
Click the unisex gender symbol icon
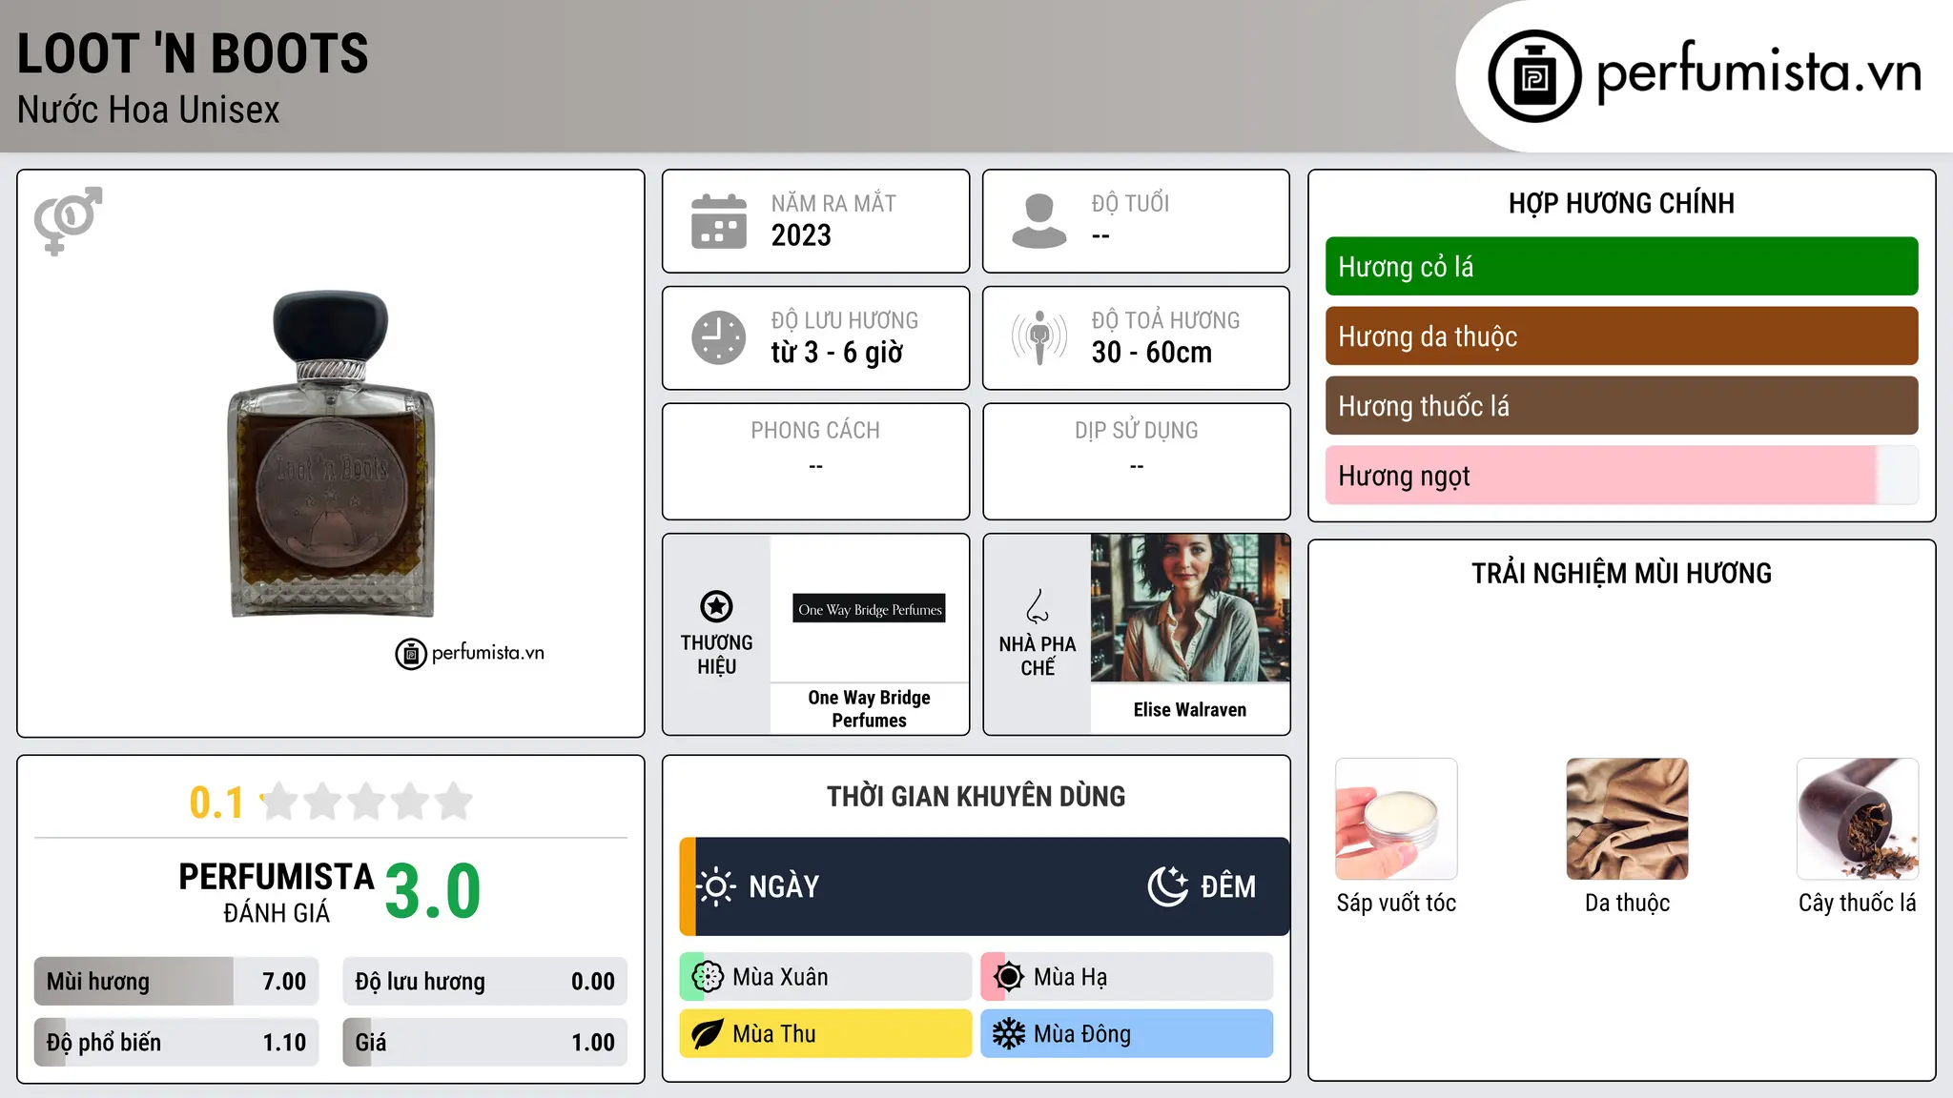68,221
